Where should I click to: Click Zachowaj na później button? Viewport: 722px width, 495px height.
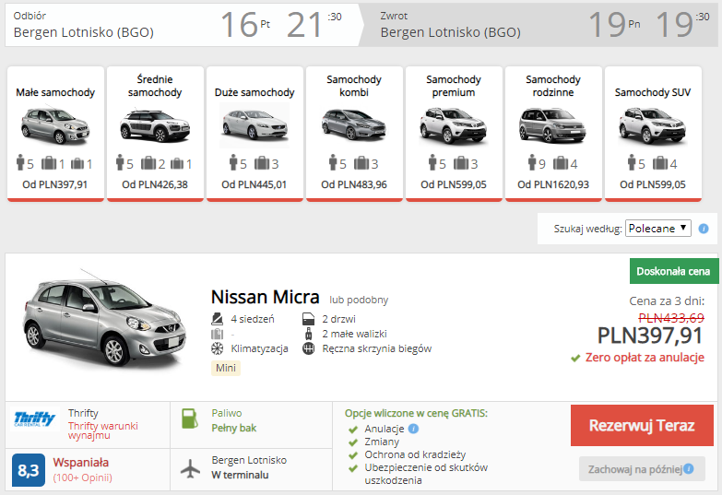(642, 468)
